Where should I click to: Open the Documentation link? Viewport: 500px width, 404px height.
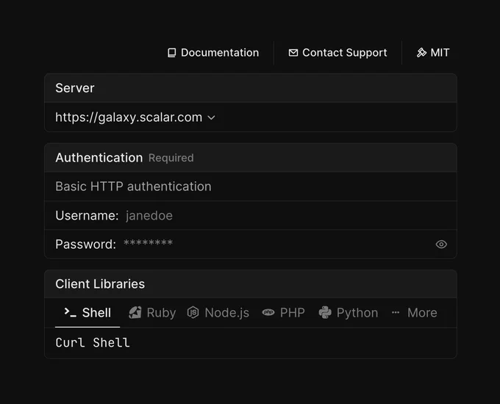click(213, 53)
